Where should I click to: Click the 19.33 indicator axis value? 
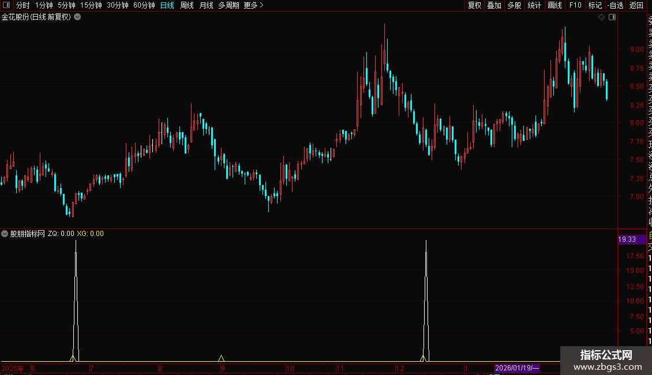pos(632,239)
